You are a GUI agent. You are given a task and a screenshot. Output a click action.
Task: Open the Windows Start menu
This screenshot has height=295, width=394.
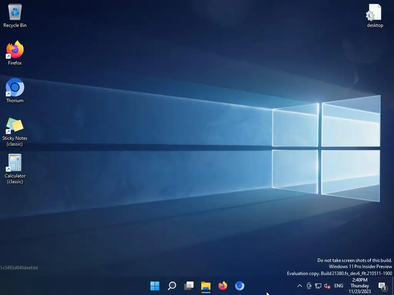point(155,286)
